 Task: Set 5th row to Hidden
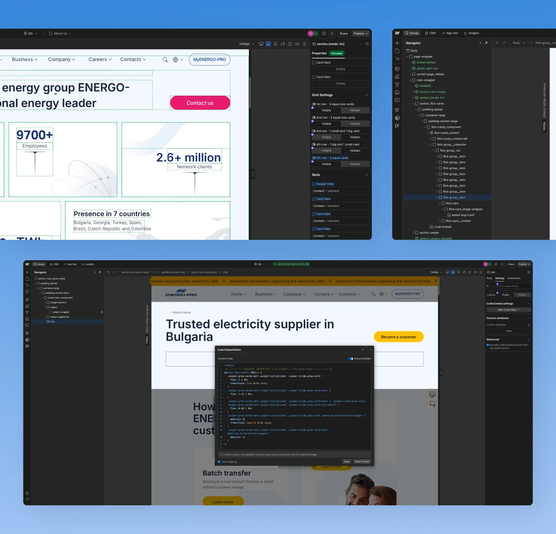[x=355, y=164]
